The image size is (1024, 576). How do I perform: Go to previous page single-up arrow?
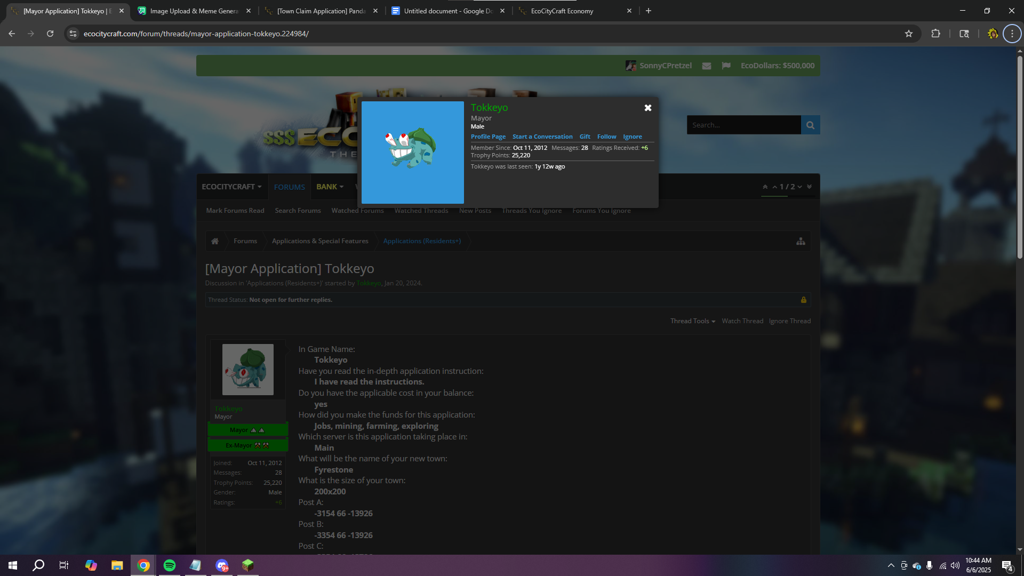(x=775, y=187)
